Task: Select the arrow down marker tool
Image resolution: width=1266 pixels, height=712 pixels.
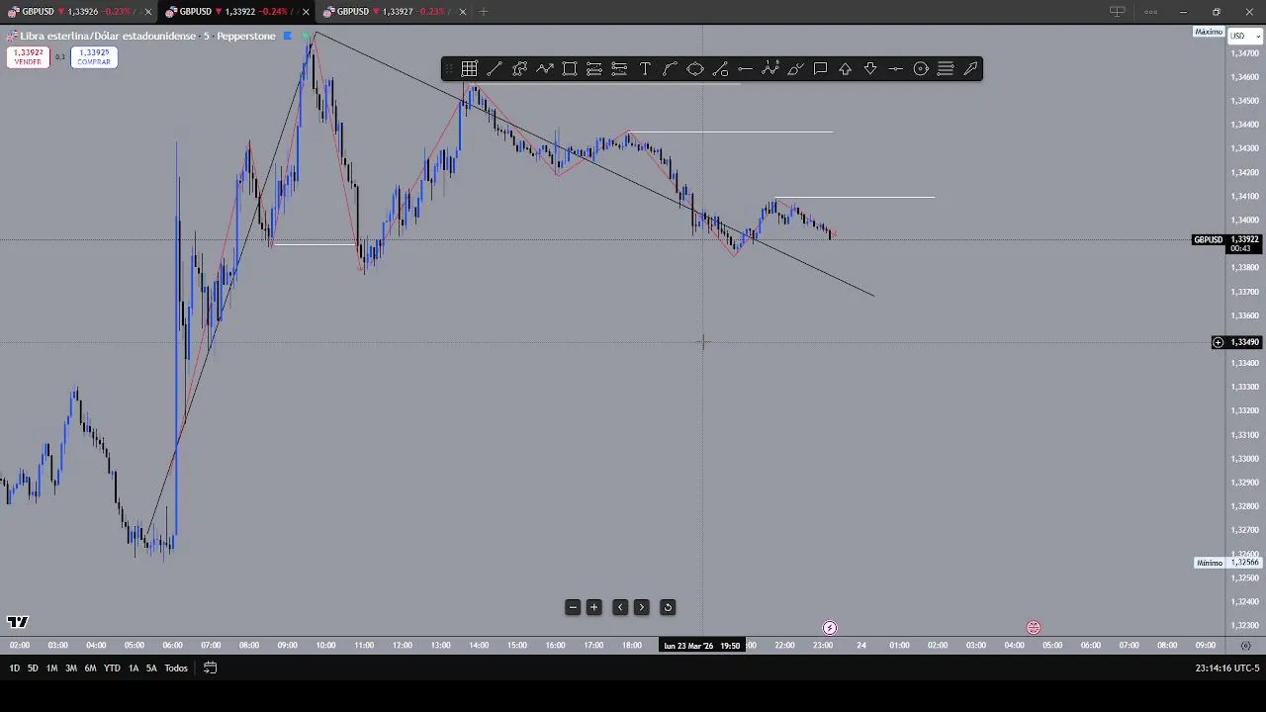Action: pos(870,68)
